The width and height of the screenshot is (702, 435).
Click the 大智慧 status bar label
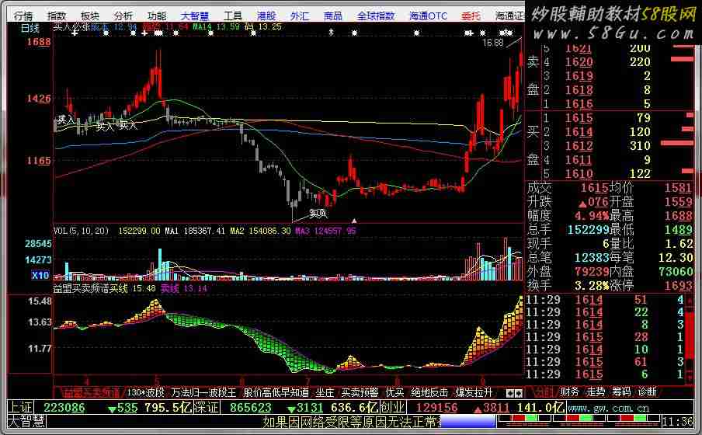pos(26,421)
